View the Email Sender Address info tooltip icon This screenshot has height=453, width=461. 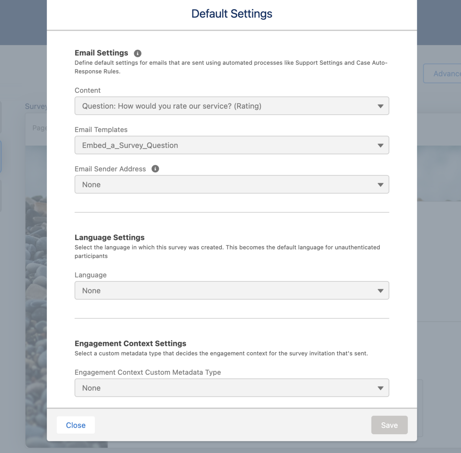[x=155, y=169]
